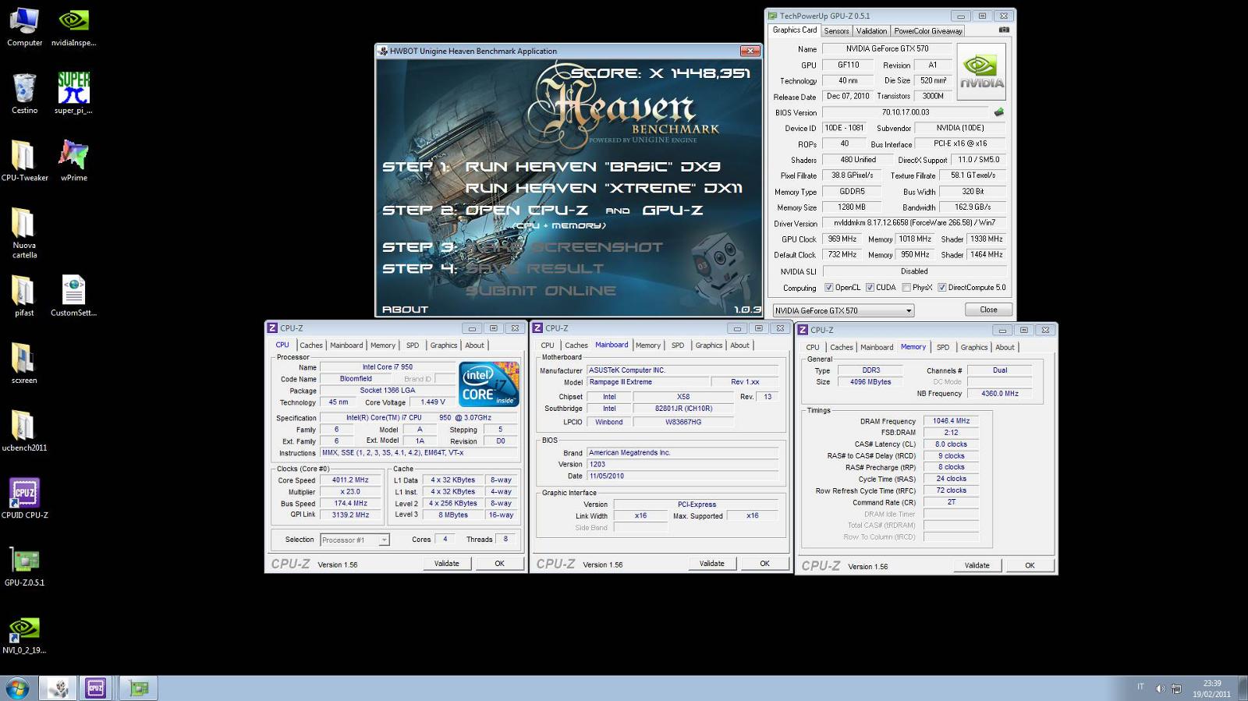The height and width of the screenshot is (701, 1248).
Task: Switch to Sensors tab in GPU-Z
Action: [x=836, y=31]
